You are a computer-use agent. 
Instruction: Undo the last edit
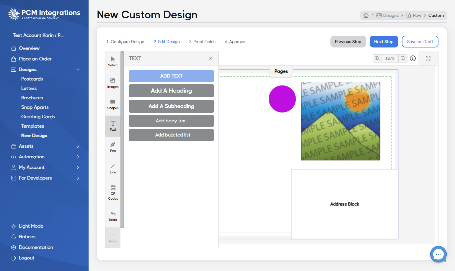pyautogui.click(x=113, y=216)
